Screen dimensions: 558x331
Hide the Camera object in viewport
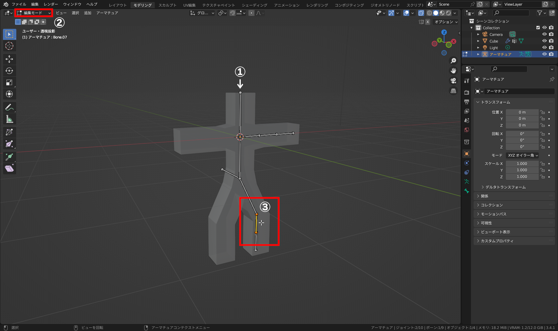(x=544, y=34)
